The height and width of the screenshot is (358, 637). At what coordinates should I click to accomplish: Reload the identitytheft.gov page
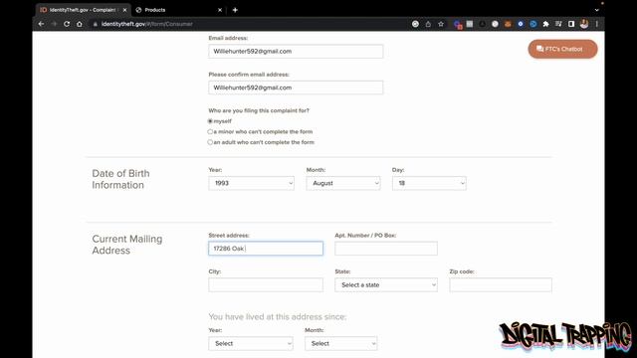point(67,24)
